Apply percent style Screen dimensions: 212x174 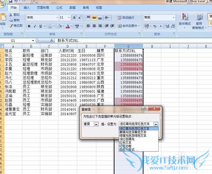155,26
